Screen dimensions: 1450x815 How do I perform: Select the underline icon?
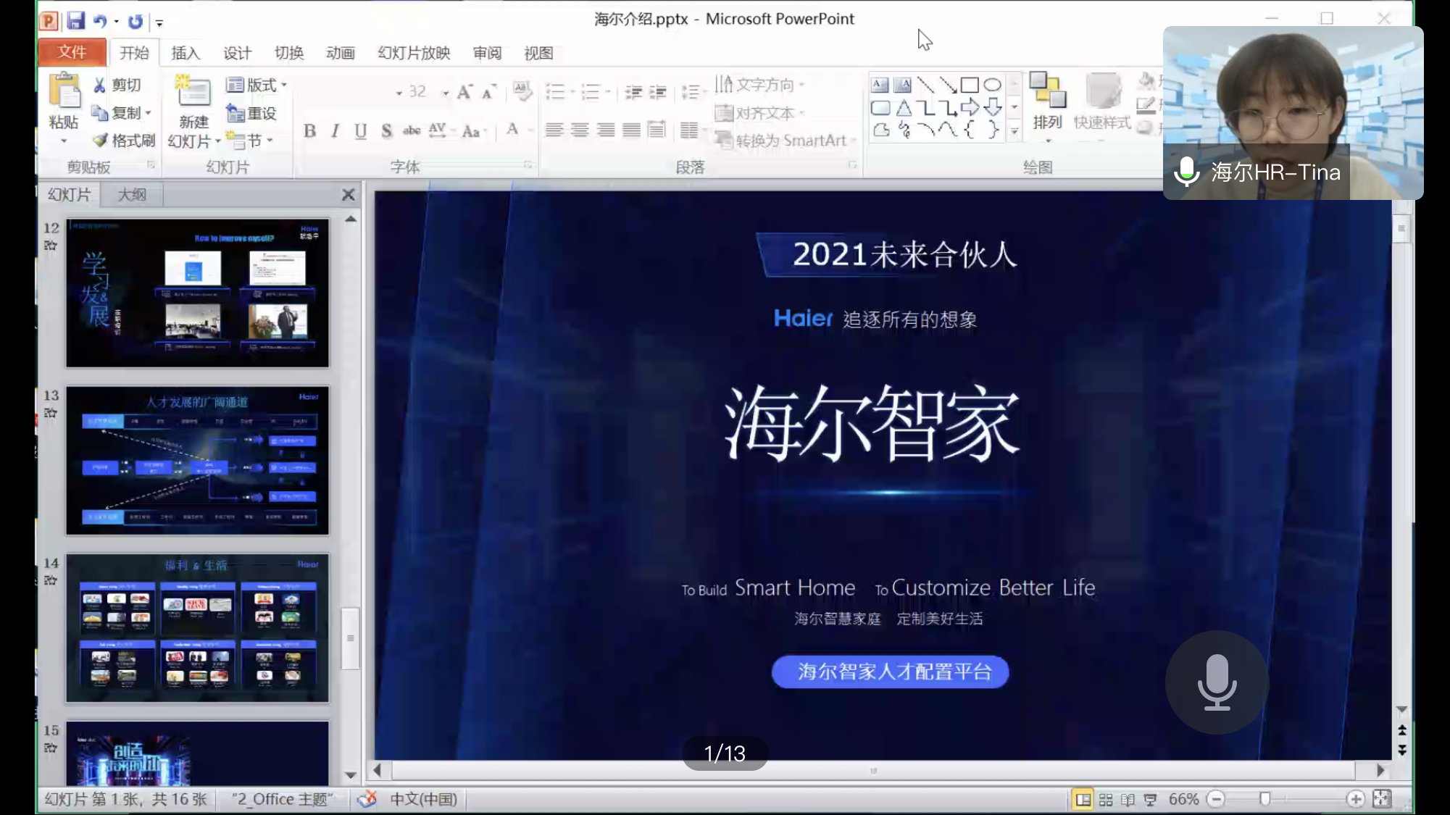click(361, 131)
